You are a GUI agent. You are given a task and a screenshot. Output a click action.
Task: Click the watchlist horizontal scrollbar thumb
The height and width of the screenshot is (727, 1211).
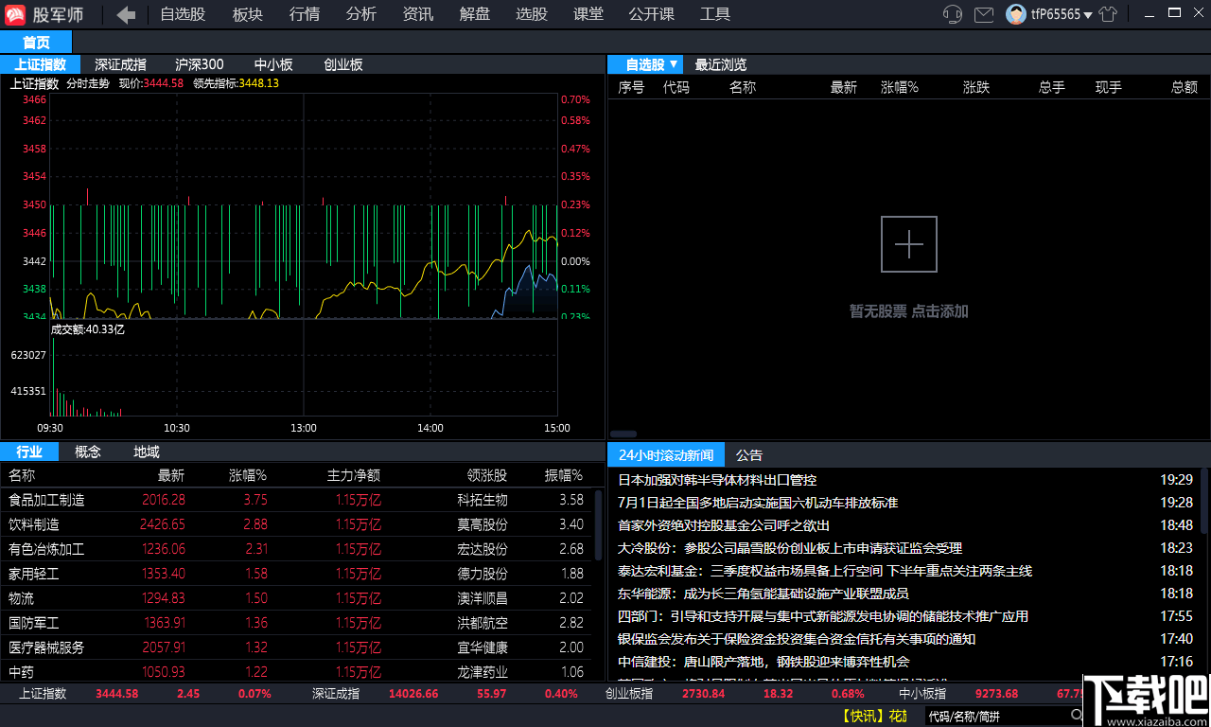click(x=623, y=434)
